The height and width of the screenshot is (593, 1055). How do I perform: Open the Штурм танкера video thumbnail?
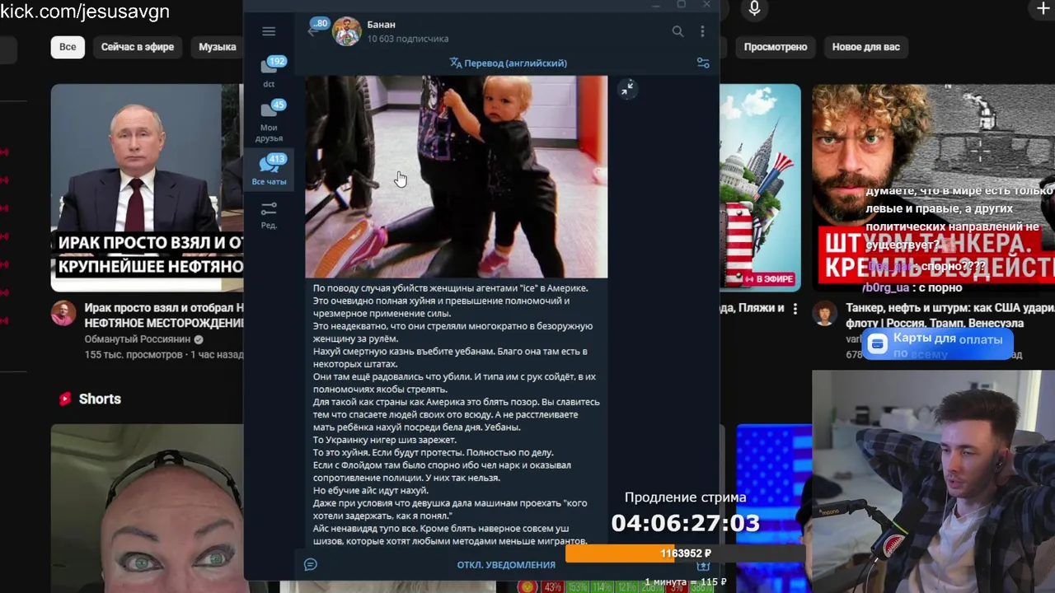coord(933,188)
